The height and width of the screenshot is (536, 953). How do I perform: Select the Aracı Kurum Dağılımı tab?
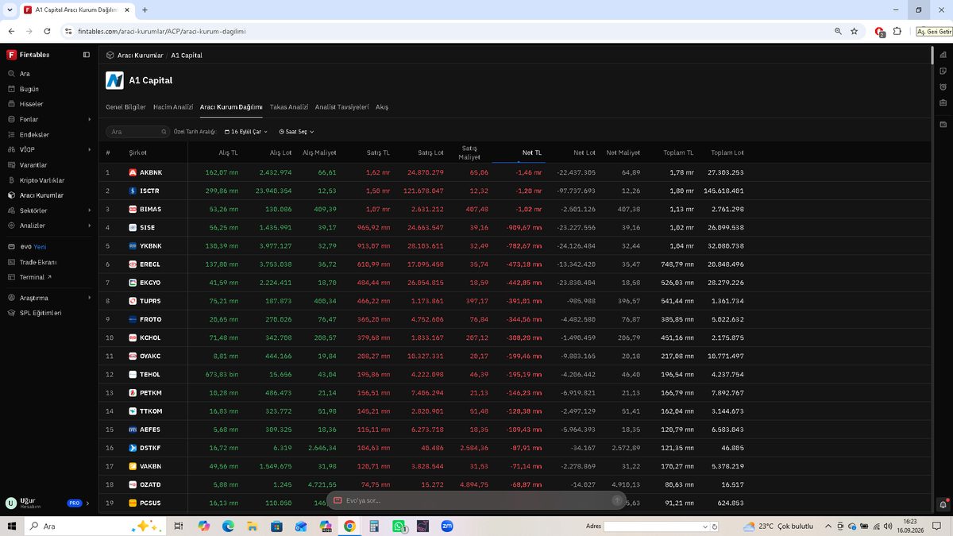click(231, 106)
